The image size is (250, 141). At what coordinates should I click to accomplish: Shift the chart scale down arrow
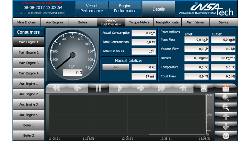(226, 126)
